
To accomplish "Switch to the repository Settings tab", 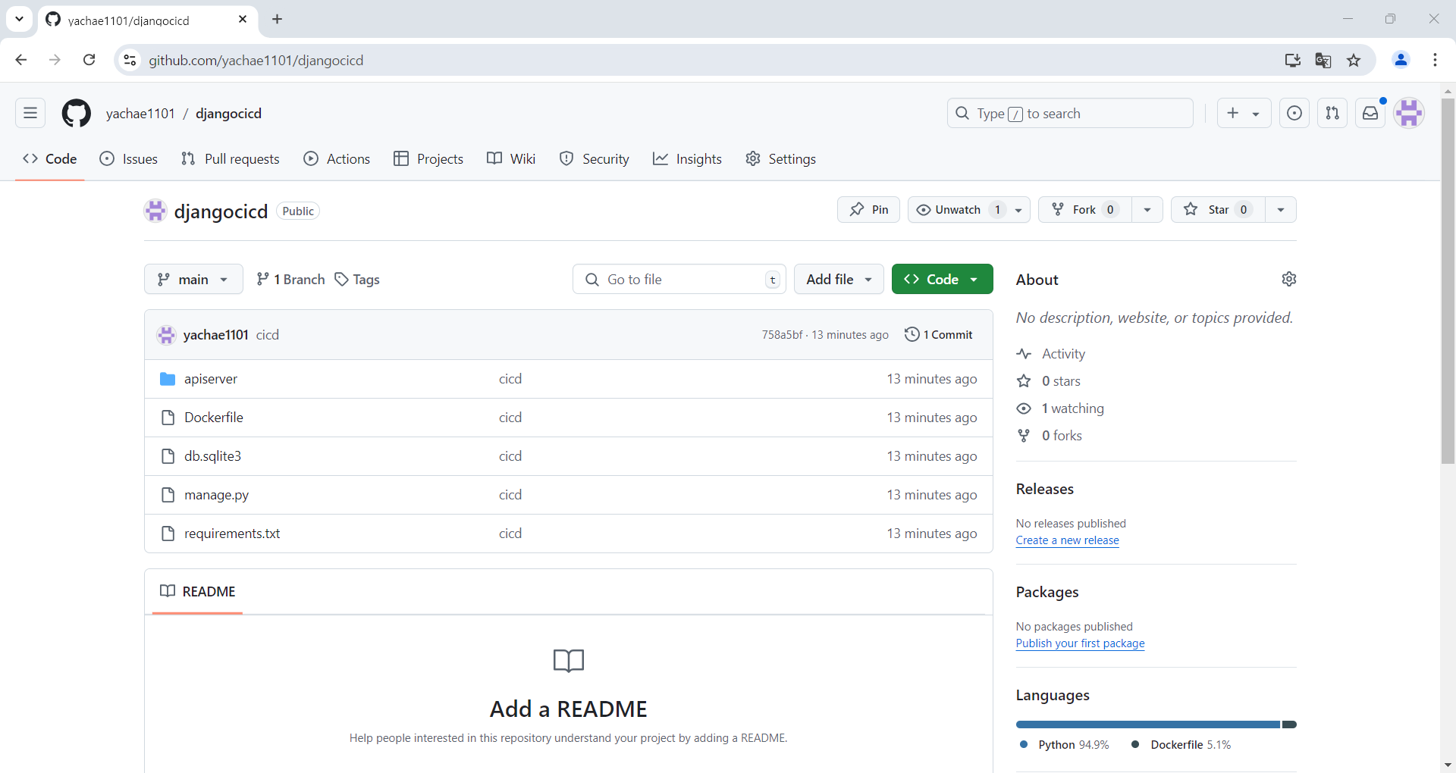I will (781, 159).
